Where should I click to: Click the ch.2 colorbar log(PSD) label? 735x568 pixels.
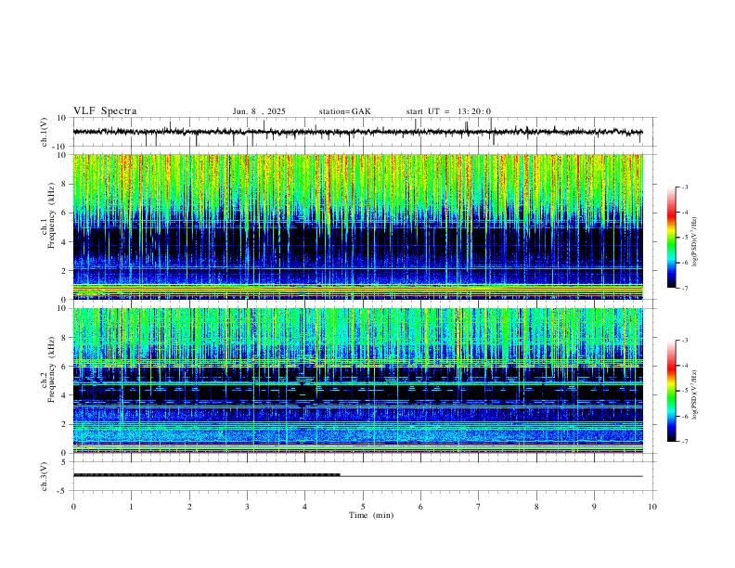pos(694,394)
